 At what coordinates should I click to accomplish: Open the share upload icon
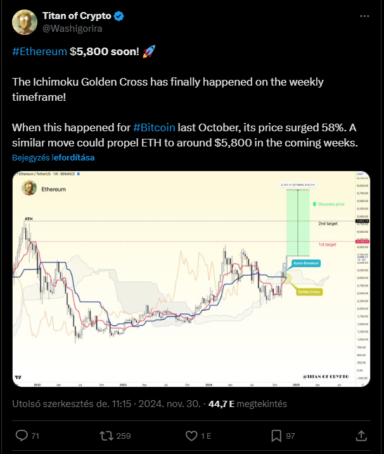click(361, 436)
